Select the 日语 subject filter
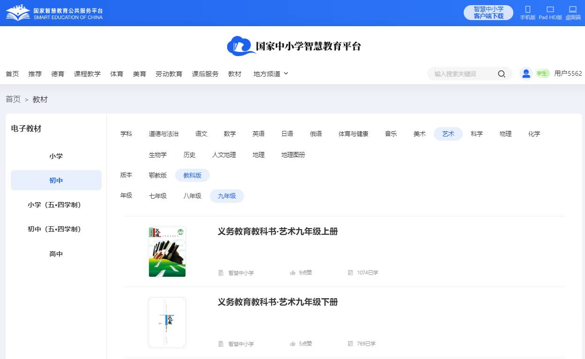 pos(287,134)
